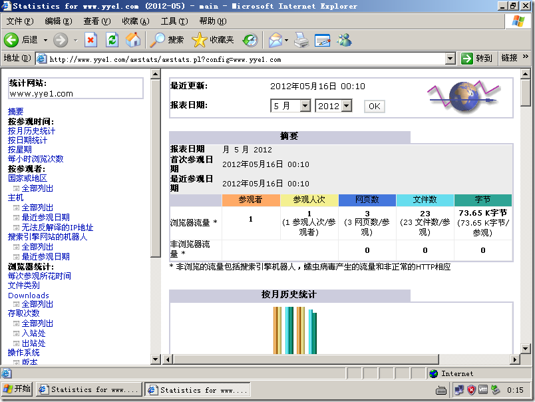This screenshot has width=535, height=402.
Task: Click the main frame horizontal scroll right arrow
Action: click(x=515, y=359)
